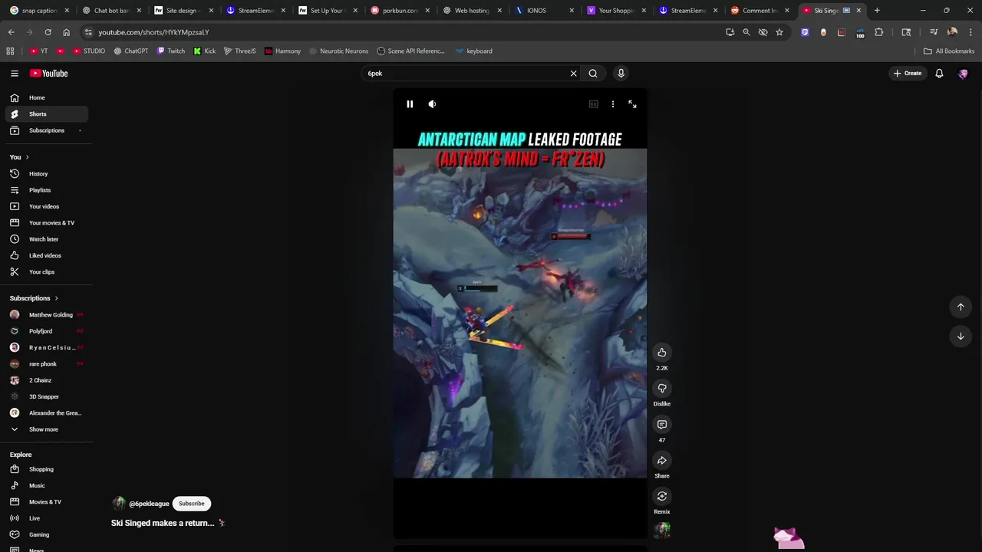Screen dimensions: 982x552
Task: Open History in the sidebar
Action: tap(46, 174)
